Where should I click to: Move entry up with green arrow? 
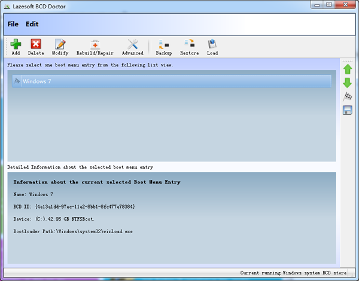tap(348, 69)
